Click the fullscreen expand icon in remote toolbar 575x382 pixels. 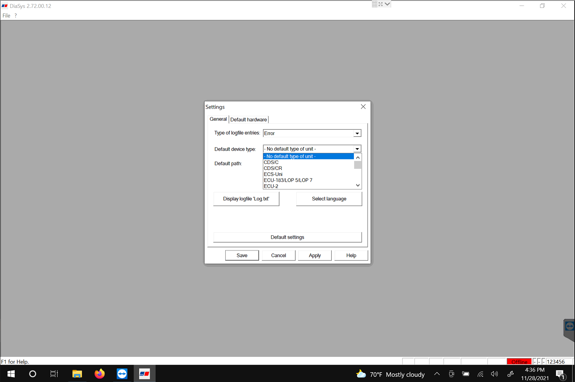tap(381, 4)
